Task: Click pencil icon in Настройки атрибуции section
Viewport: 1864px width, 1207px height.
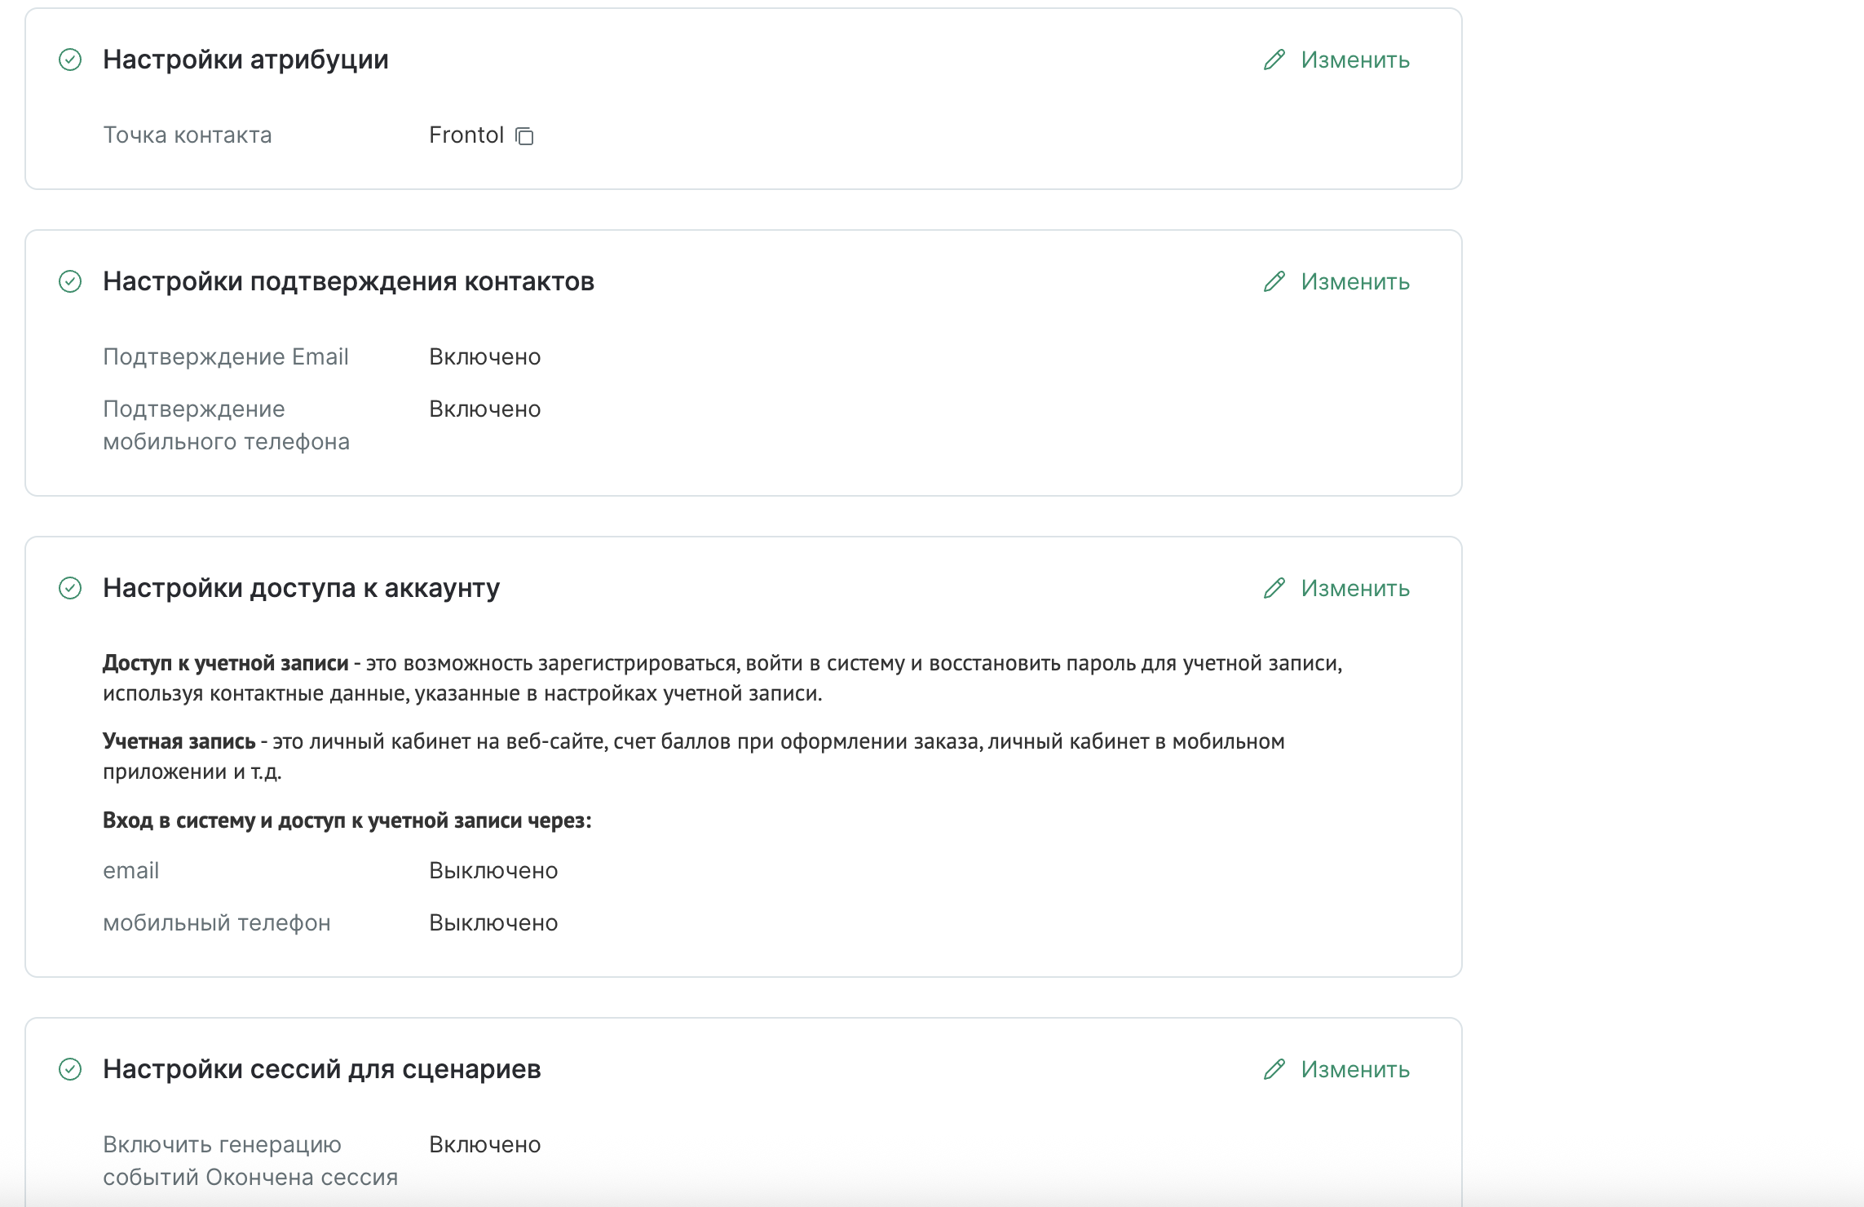Action: pyautogui.click(x=1274, y=60)
